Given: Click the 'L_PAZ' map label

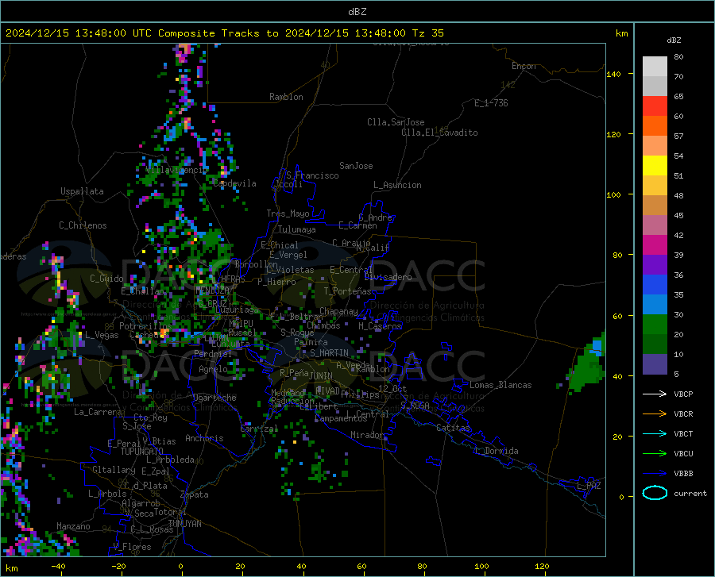Looking at the screenshot, I should tap(589, 486).
